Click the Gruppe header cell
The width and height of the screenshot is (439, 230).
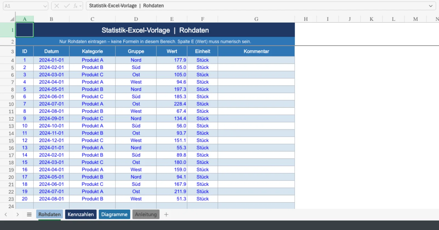(x=136, y=51)
